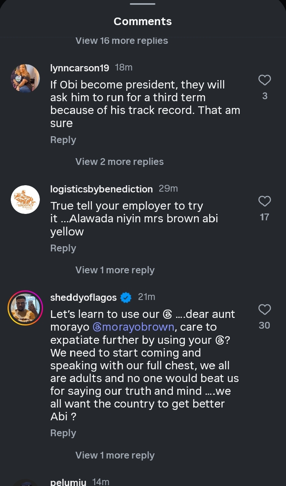
Task: Expand View 2 more replies
Action: click(119, 162)
